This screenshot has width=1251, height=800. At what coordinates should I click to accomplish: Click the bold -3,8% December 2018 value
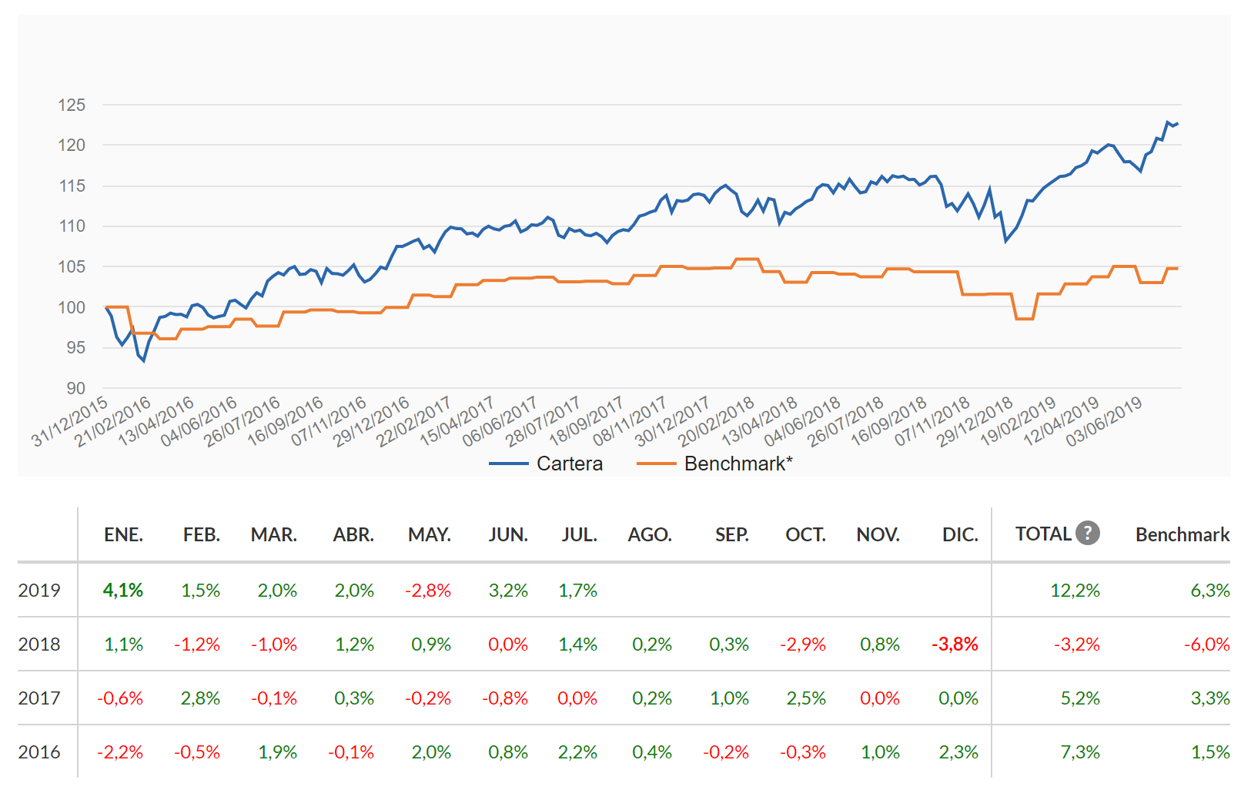pos(955,644)
